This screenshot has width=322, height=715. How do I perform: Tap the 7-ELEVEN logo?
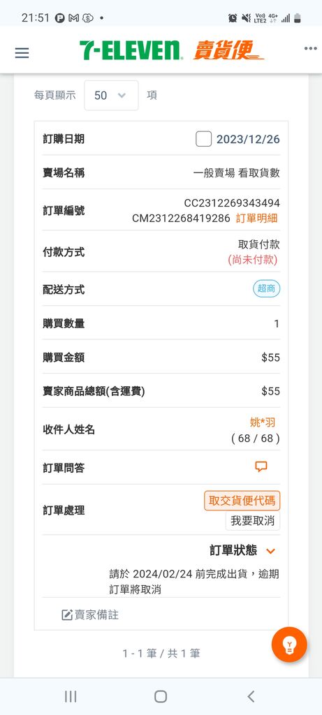click(x=131, y=50)
